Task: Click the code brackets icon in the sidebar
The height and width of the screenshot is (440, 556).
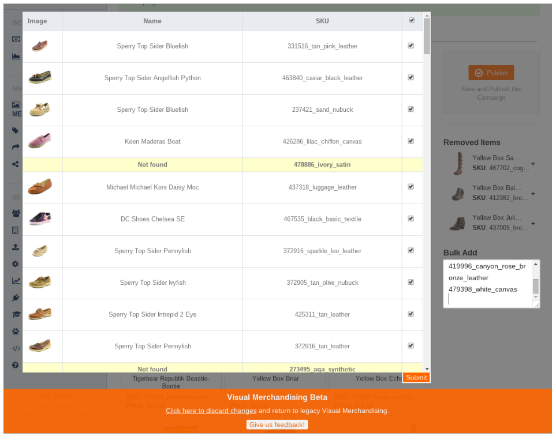Action: 16,348
